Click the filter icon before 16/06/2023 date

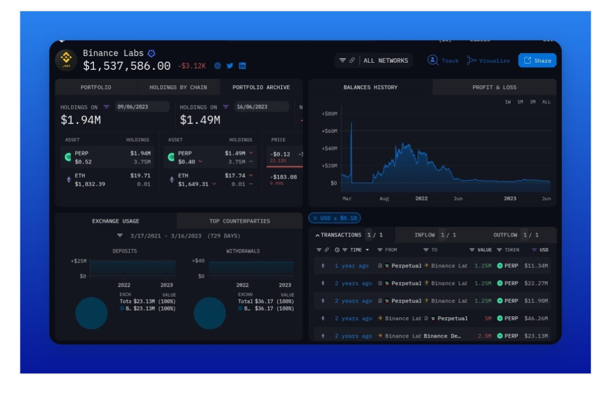click(226, 107)
